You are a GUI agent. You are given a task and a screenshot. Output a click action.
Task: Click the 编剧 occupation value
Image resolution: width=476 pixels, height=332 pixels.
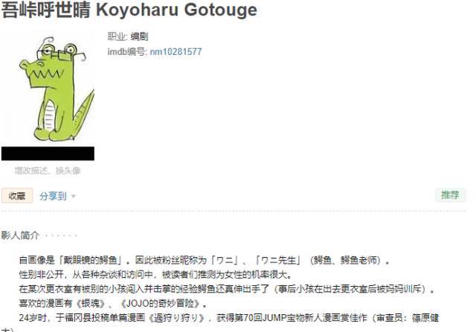pos(139,36)
